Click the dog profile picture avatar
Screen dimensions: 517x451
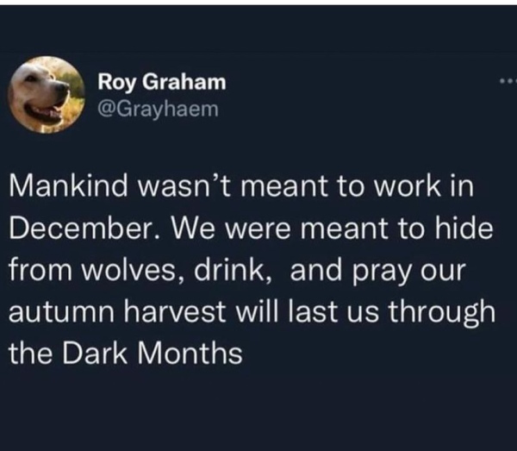coord(47,95)
